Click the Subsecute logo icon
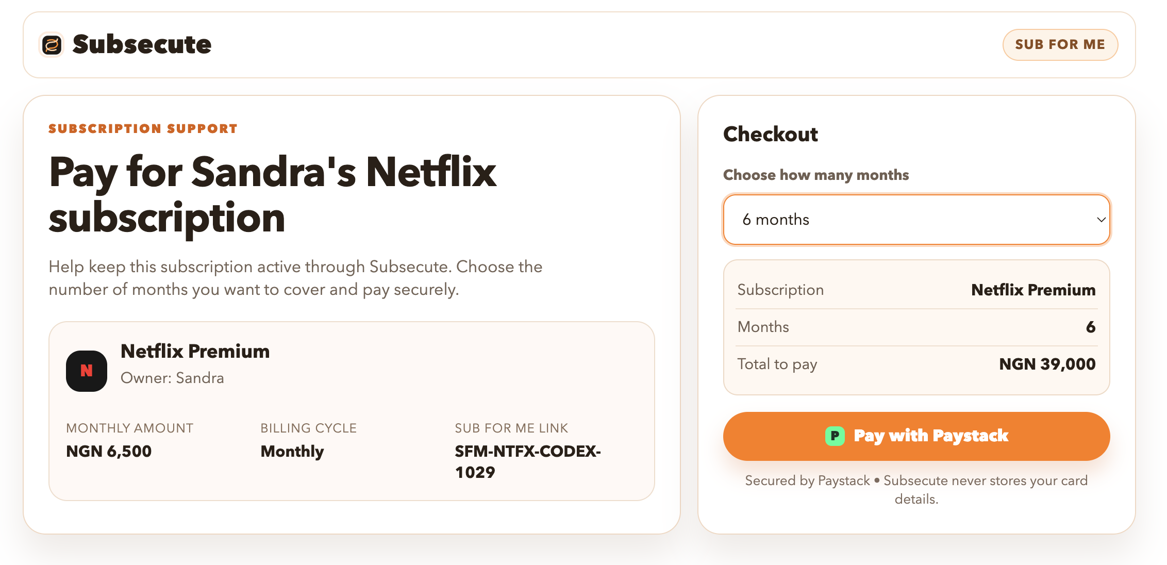 (x=52, y=45)
